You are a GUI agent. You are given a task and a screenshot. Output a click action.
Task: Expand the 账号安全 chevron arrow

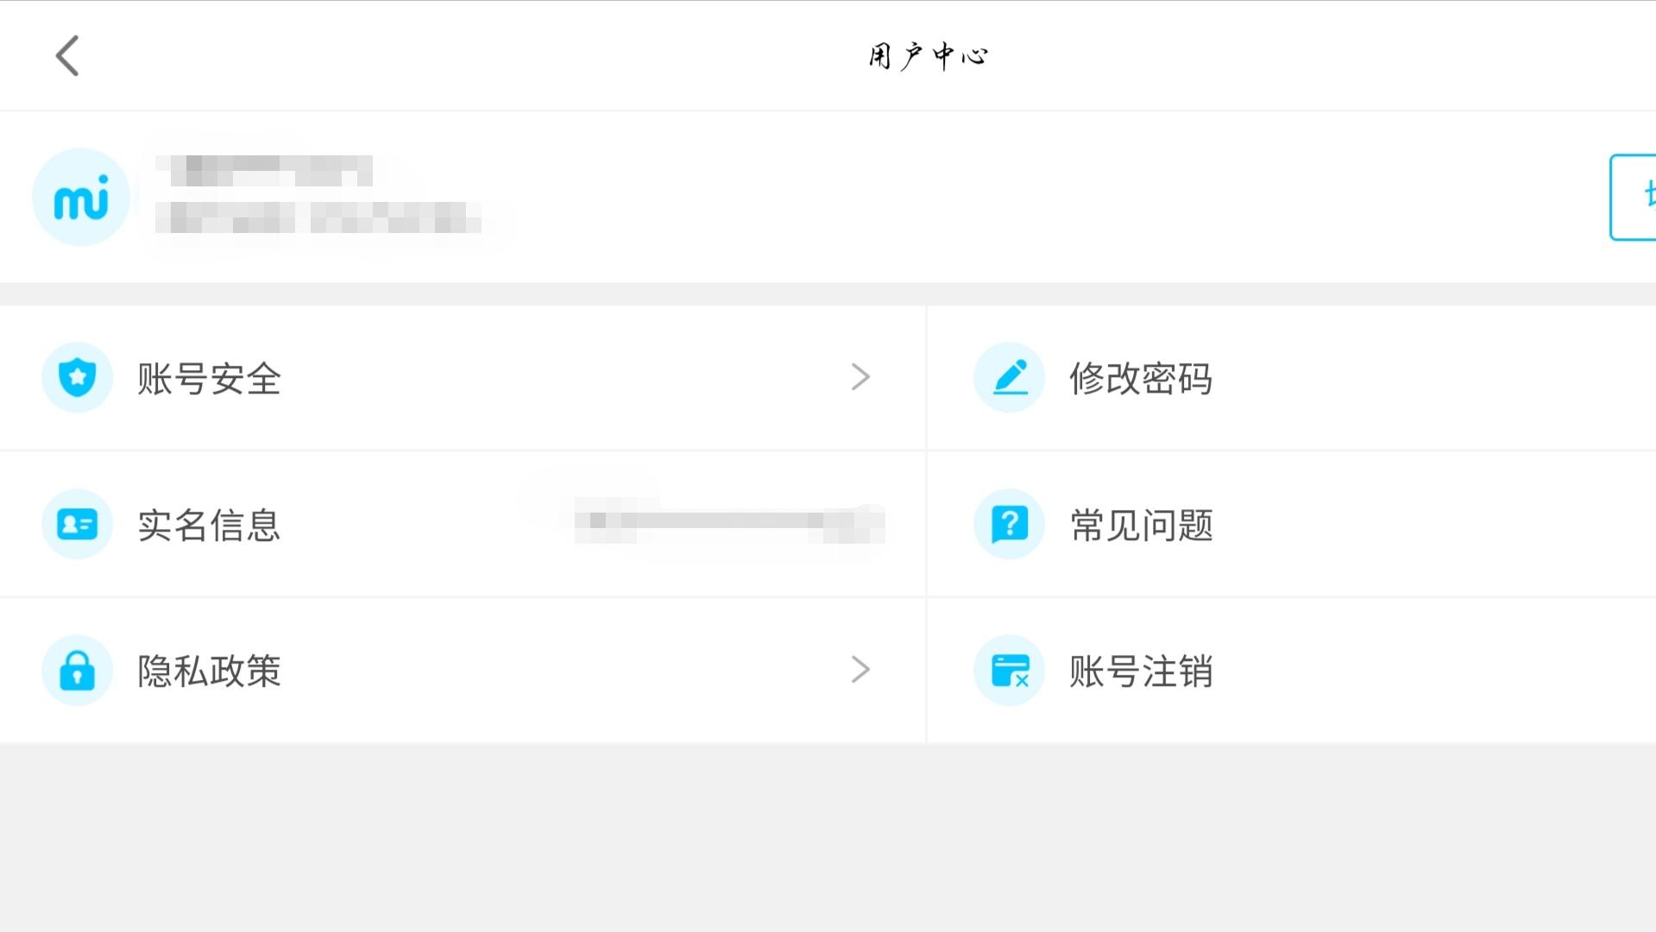pyautogui.click(x=860, y=377)
